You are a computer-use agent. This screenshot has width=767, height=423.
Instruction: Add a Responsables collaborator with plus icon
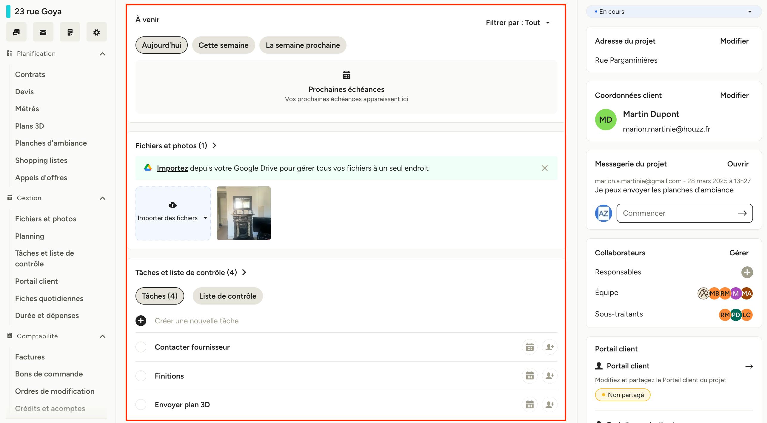coord(747,272)
